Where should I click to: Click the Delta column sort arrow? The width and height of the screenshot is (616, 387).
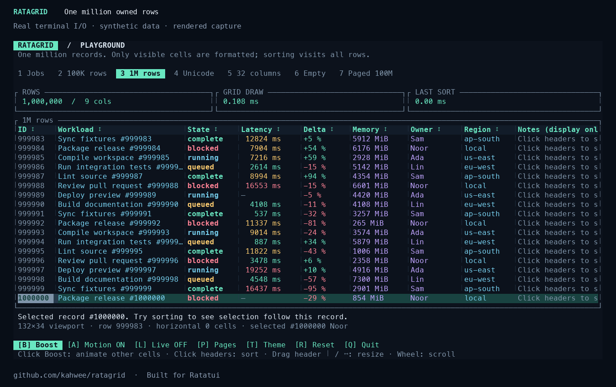point(332,129)
